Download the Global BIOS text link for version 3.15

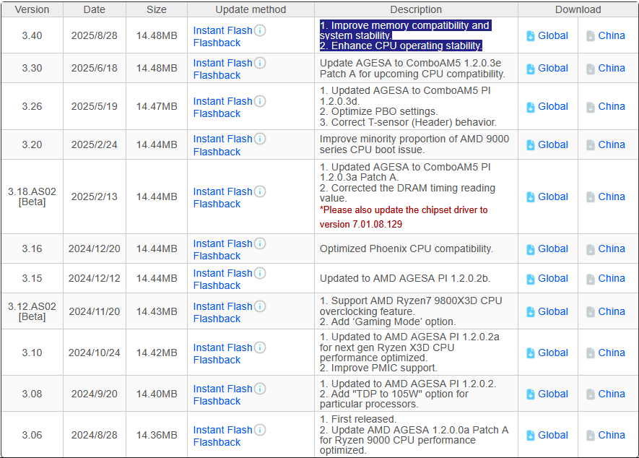pyautogui.click(x=552, y=278)
